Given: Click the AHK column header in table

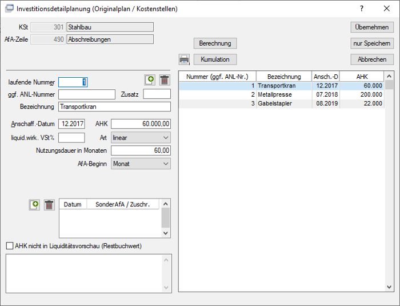Looking at the screenshot, I should click(362, 77).
